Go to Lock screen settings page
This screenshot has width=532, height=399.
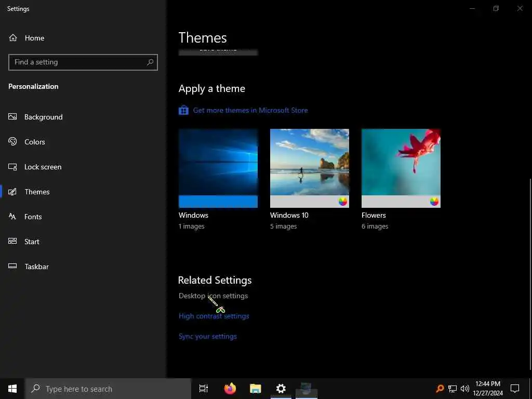click(x=43, y=167)
